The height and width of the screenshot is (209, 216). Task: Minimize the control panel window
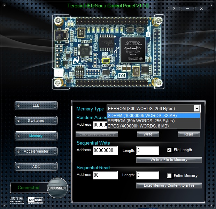pos(187,9)
